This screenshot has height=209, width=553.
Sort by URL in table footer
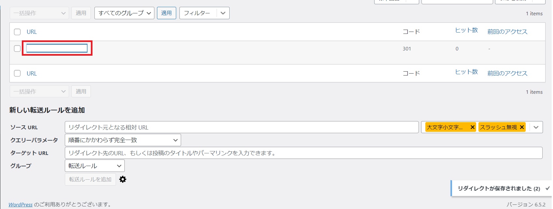[x=32, y=73]
